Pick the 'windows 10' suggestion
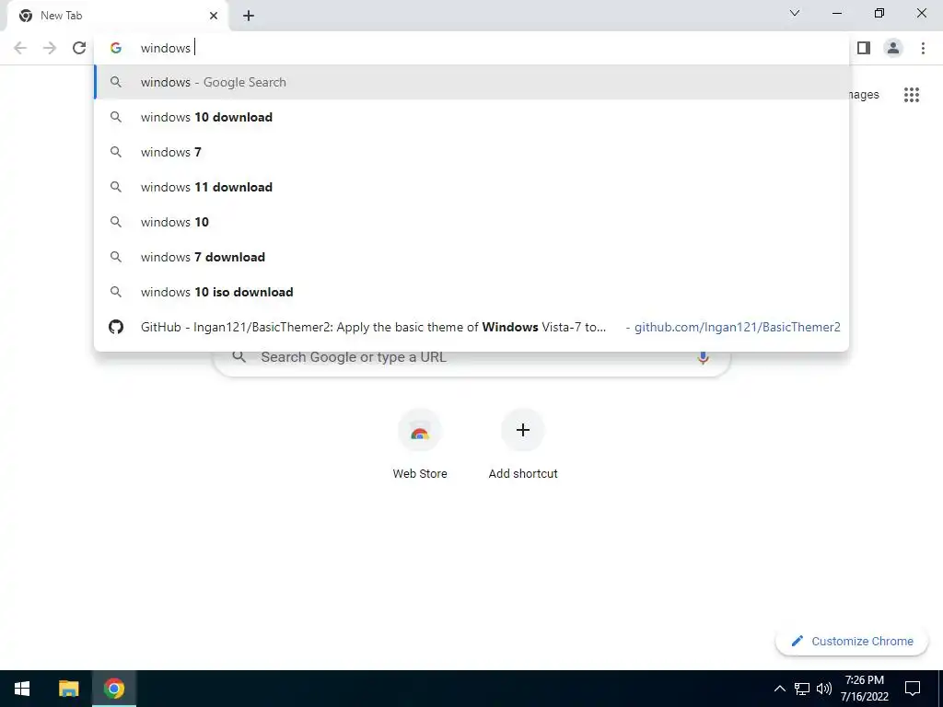Screen dimensions: 943x707 tap(472, 222)
